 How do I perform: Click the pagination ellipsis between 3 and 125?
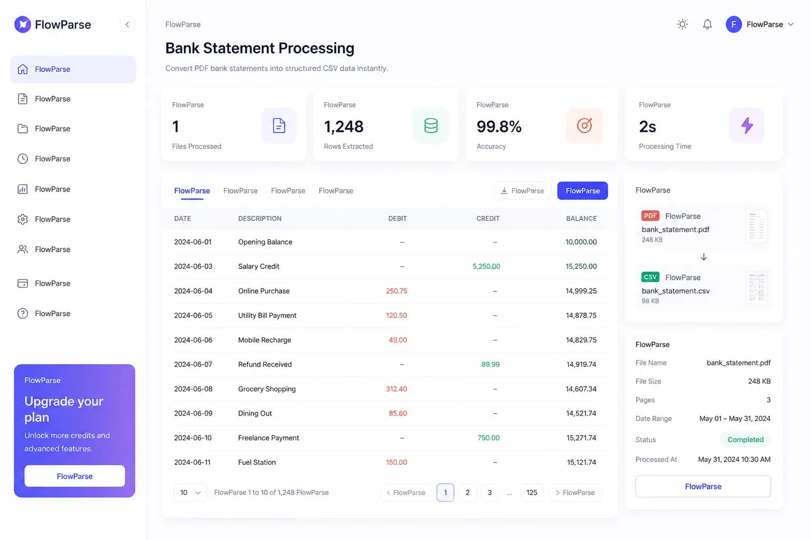click(510, 493)
